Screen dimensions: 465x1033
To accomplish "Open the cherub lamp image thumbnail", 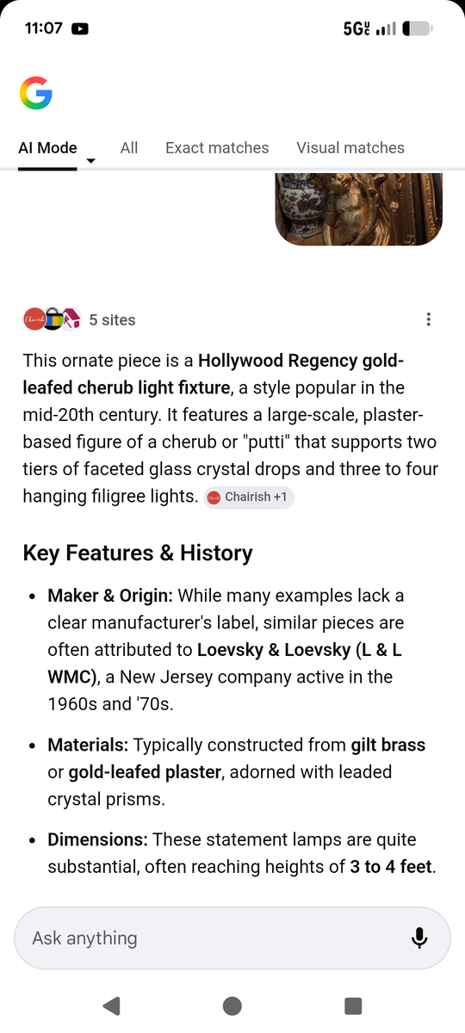I will point(359,209).
